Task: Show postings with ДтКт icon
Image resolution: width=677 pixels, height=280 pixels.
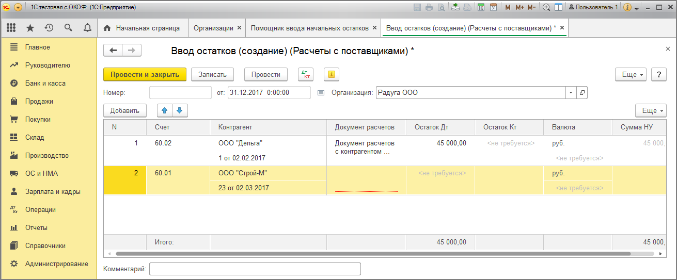Action: pos(306,74)
